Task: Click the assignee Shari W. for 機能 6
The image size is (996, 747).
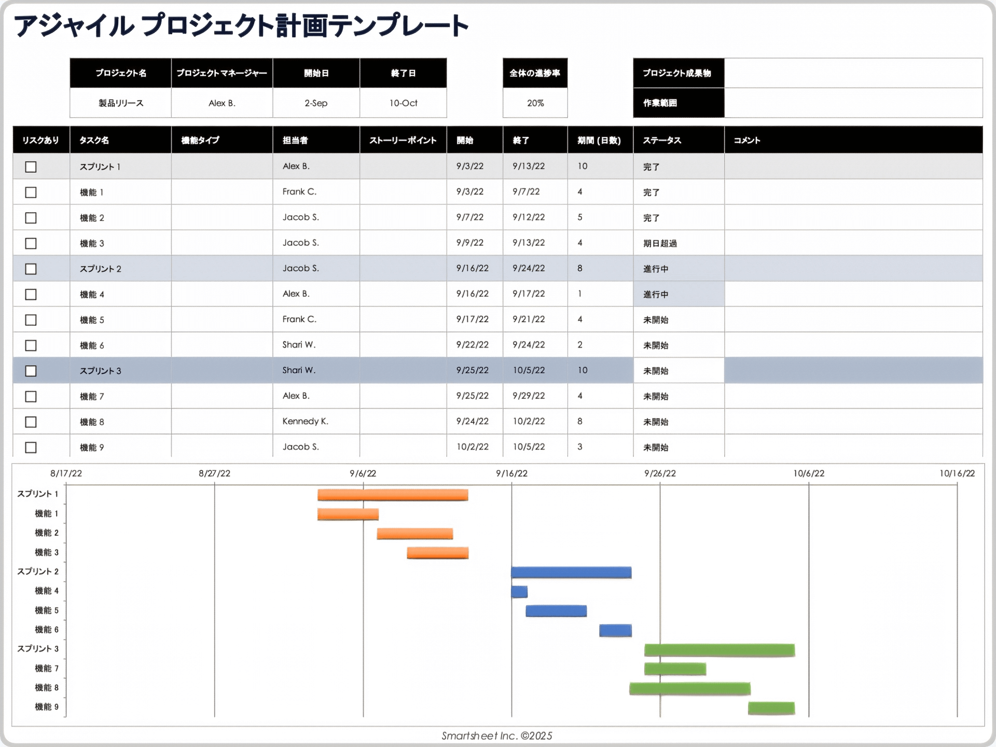Action: (299, 344)
